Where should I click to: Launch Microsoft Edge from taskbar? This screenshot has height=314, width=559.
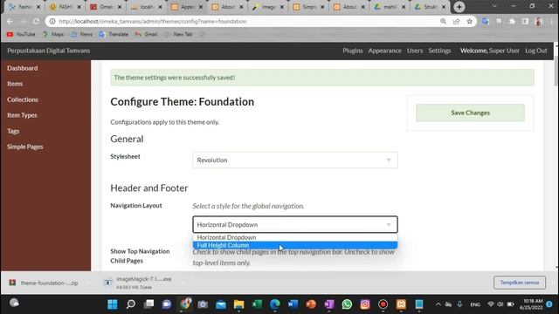point(275,304)
